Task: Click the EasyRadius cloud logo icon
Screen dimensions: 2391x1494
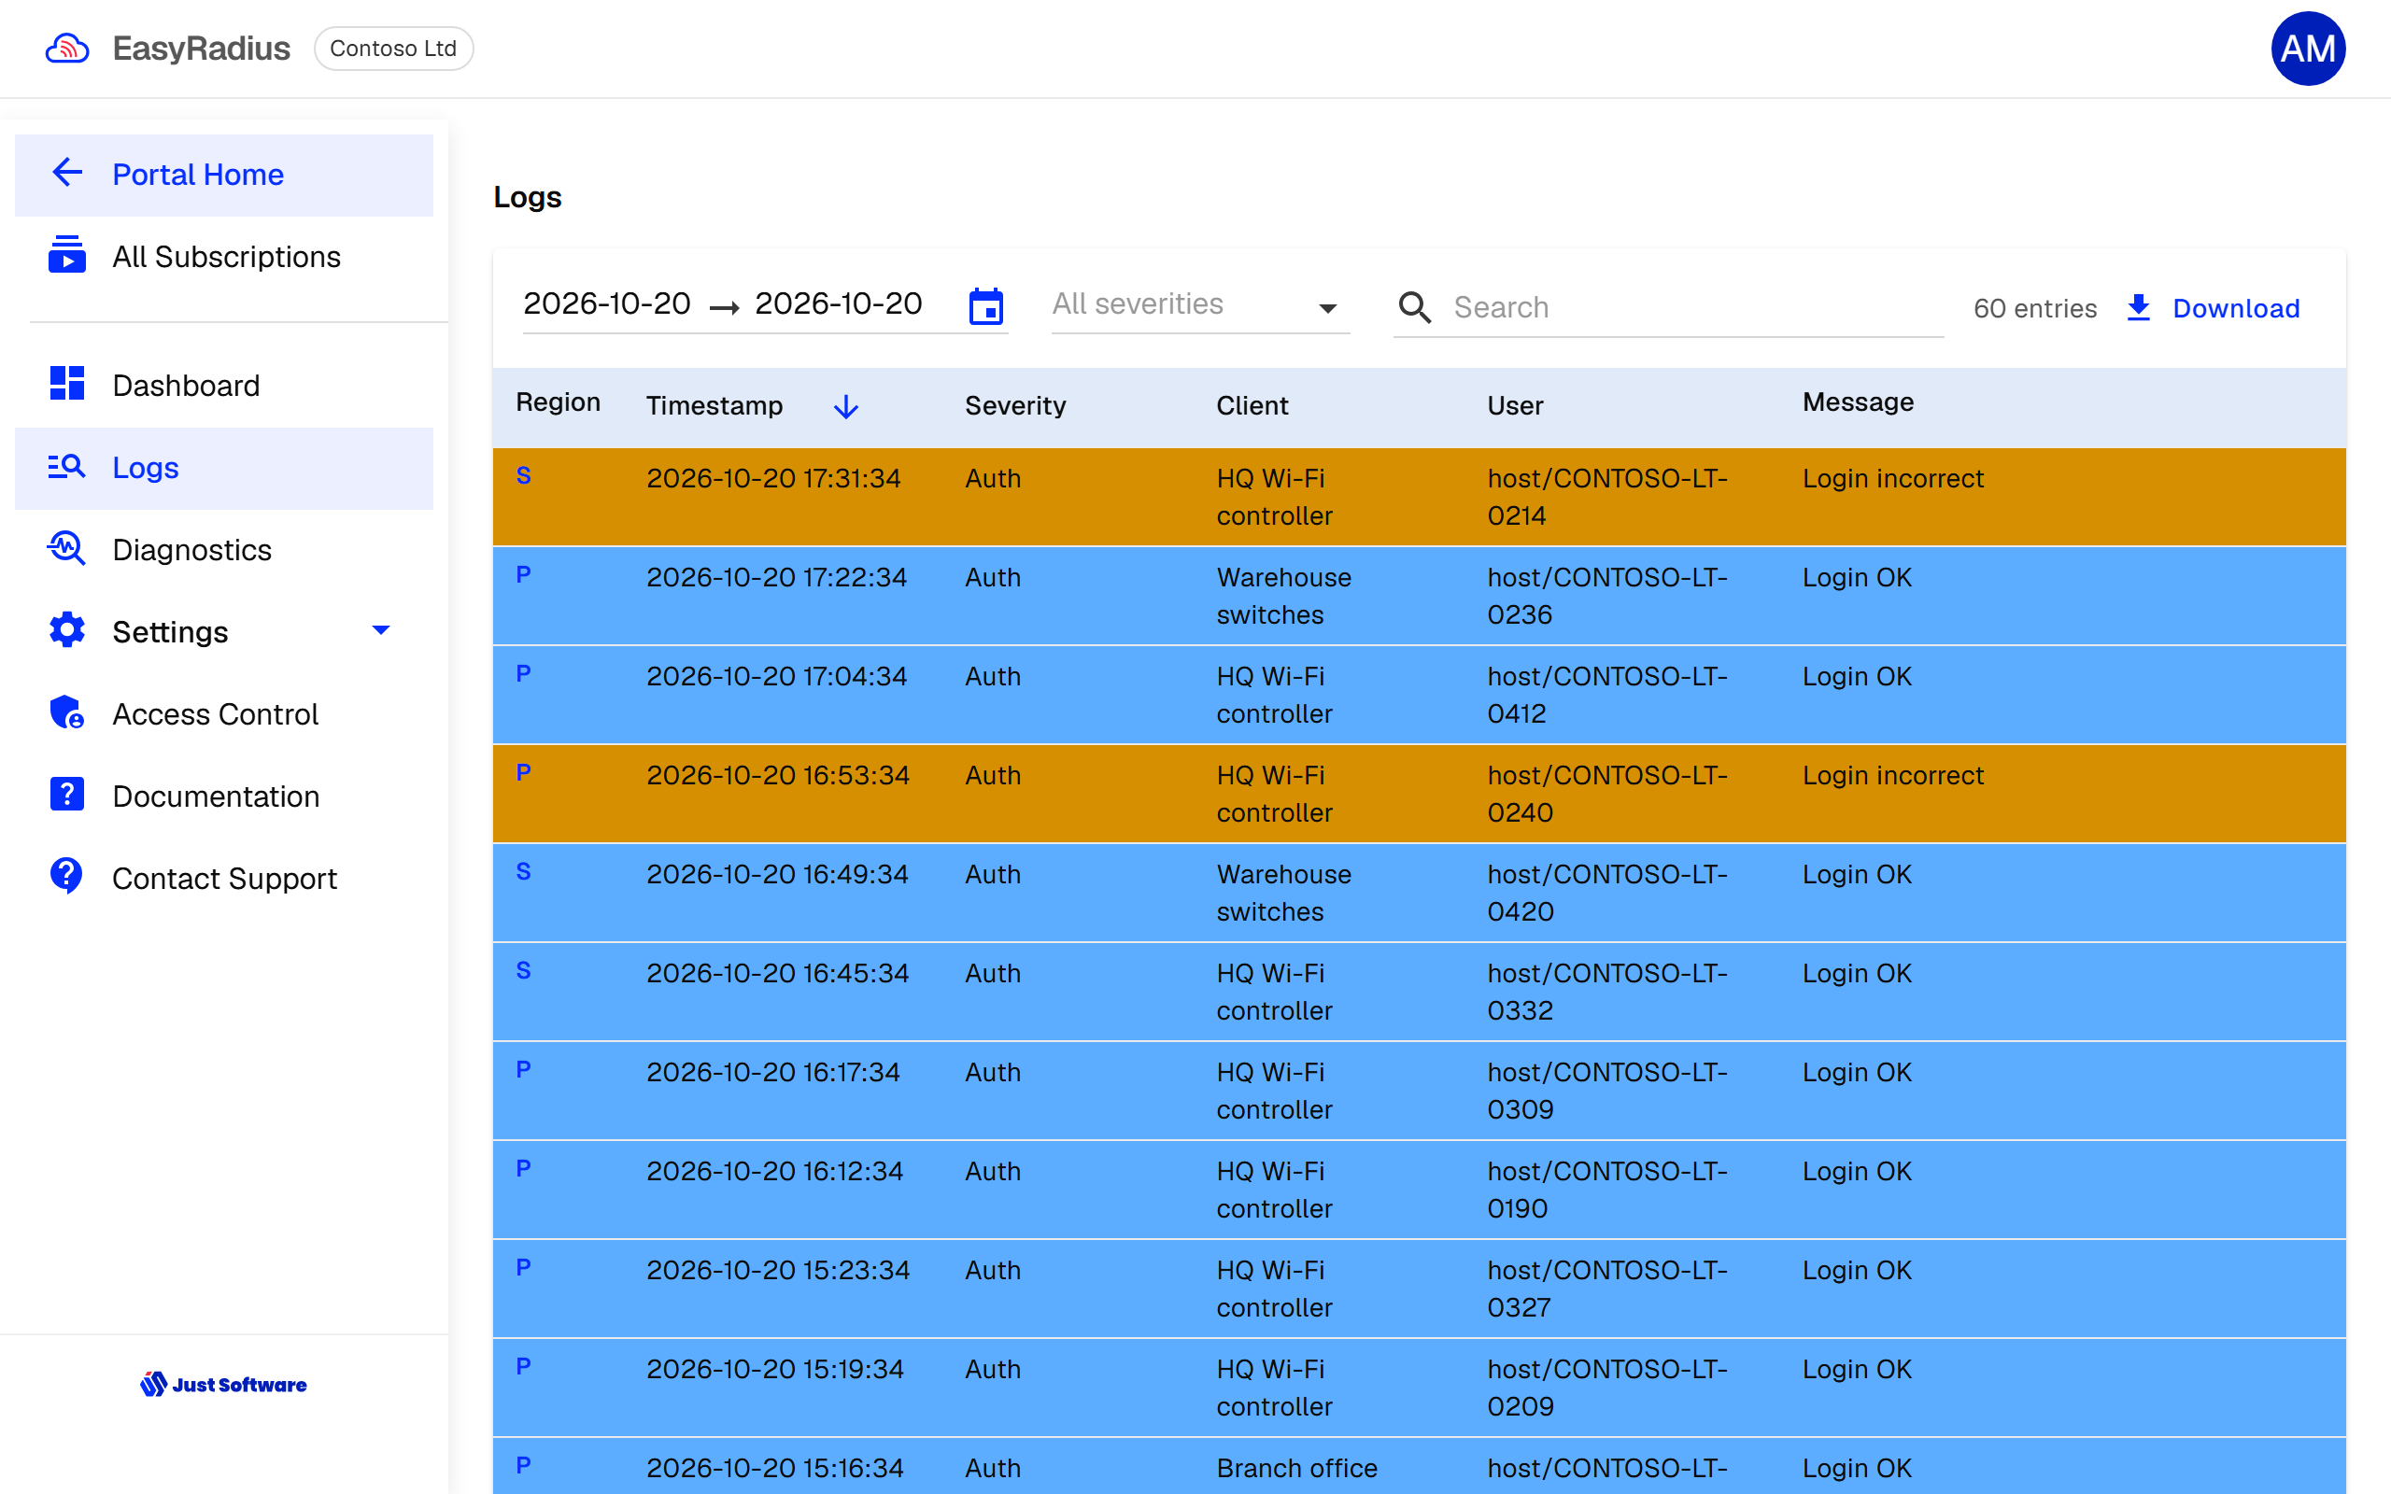Action: 67,49
